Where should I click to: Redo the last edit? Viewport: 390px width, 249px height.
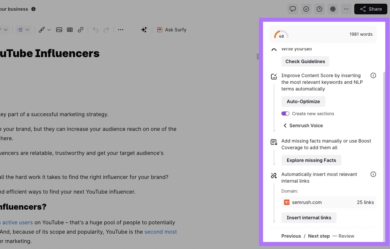click(106, 30)
